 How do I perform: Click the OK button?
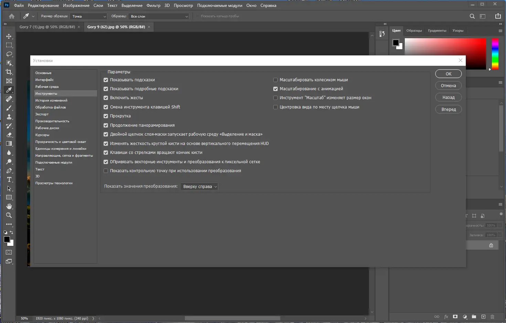click(x=449, y=74)
